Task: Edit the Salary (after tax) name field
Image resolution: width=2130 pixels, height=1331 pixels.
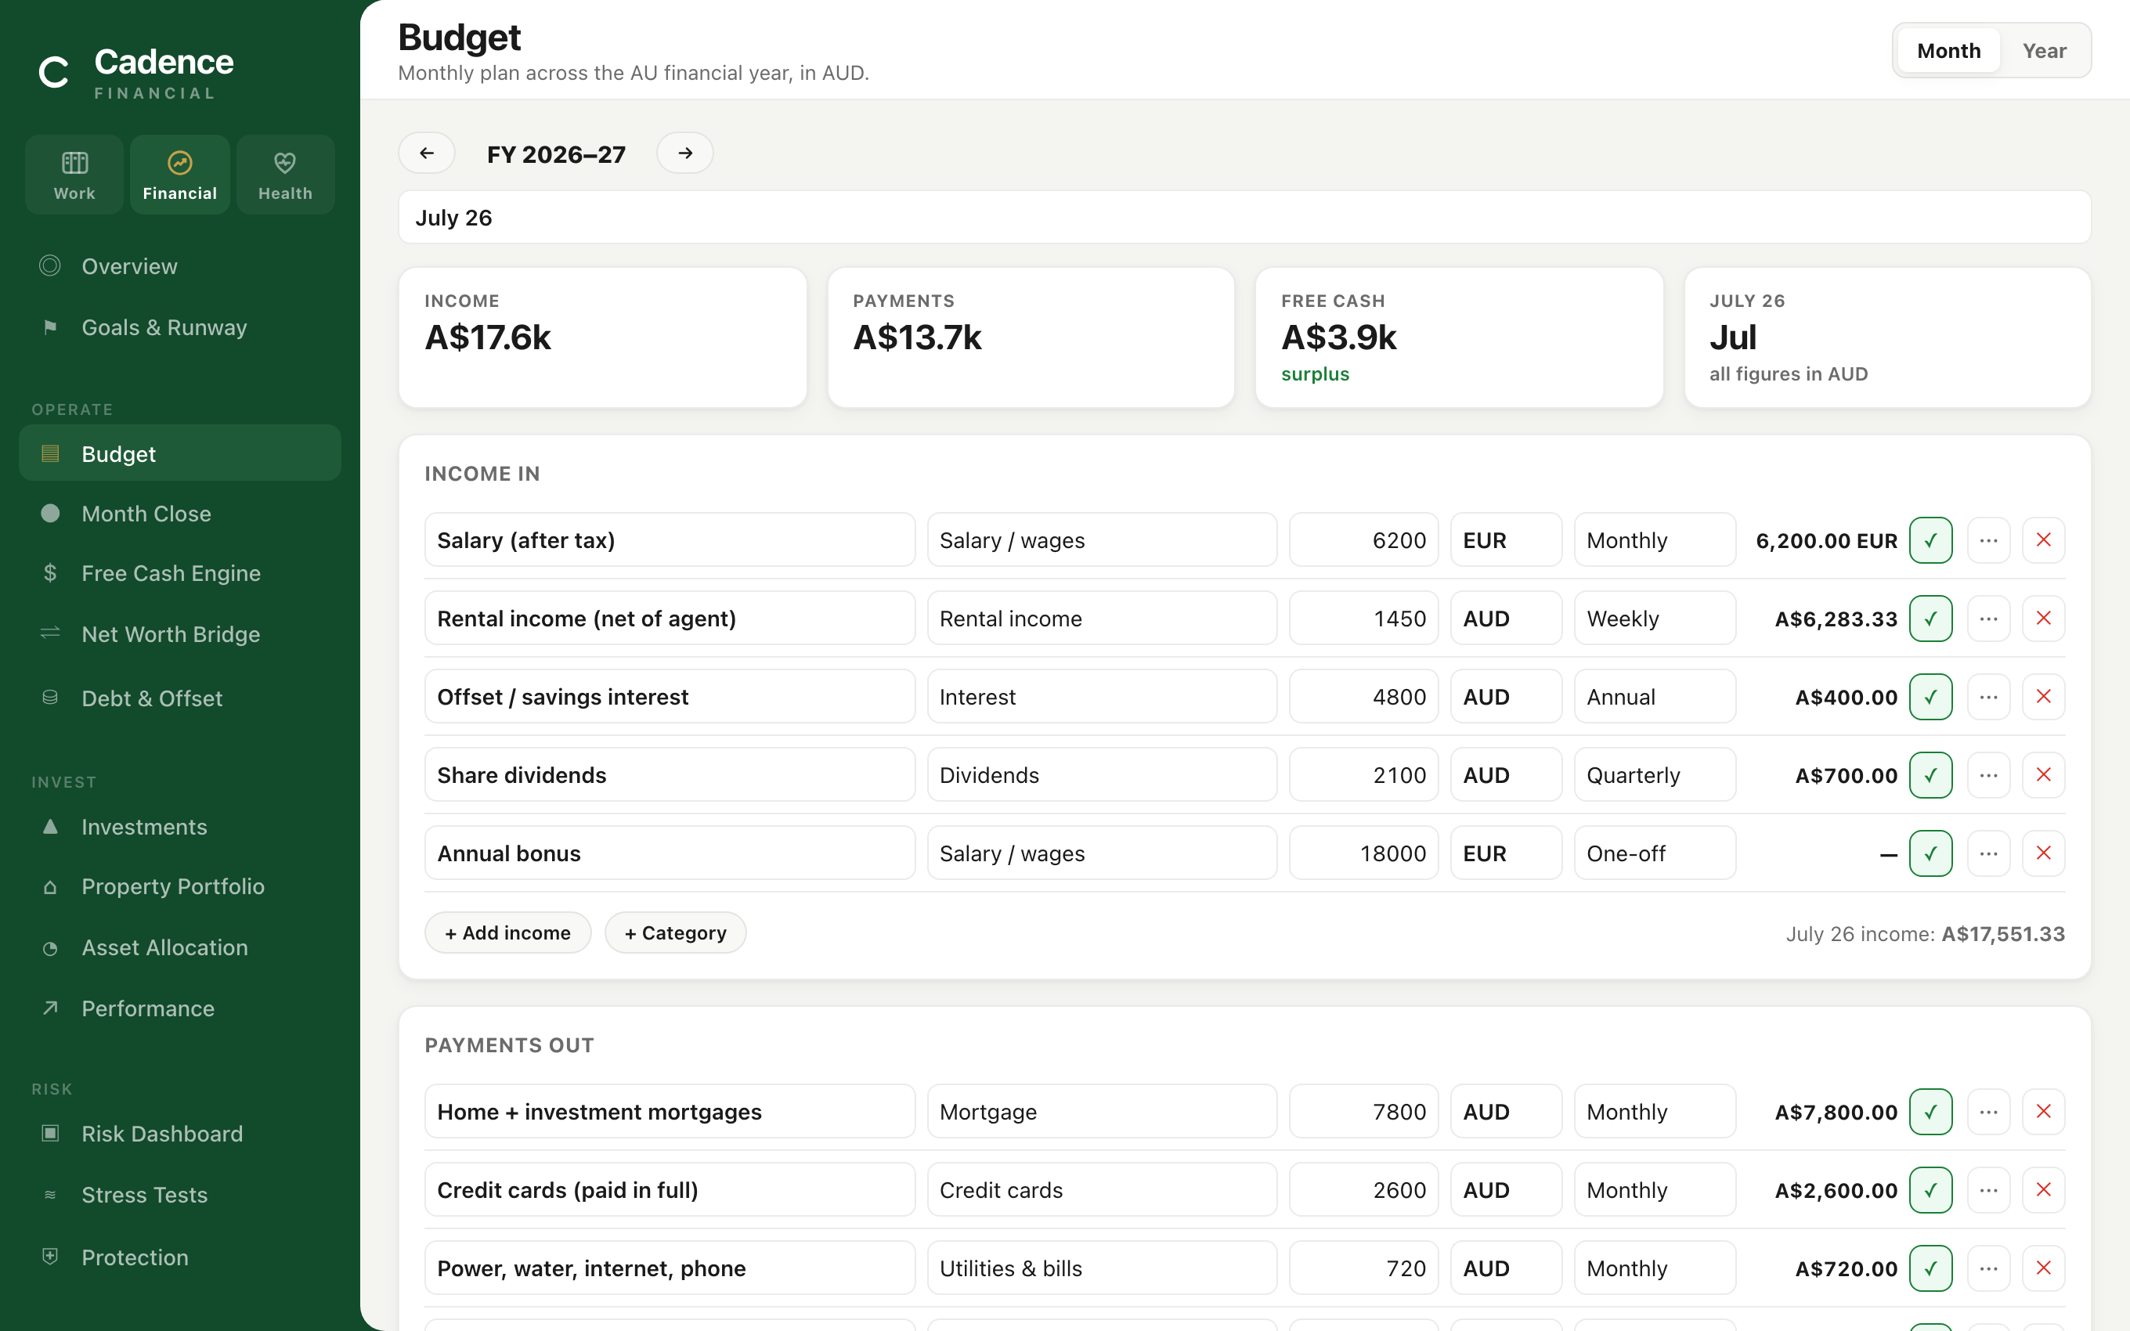Action: pyautogui.click(x=670, y=539)
